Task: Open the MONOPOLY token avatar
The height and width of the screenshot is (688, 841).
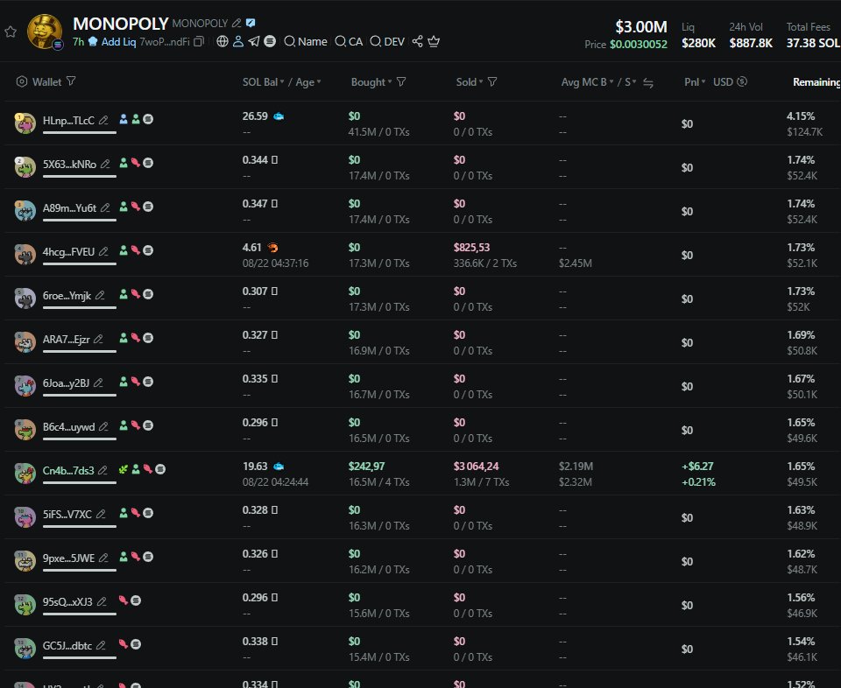Action: pyautogui.click(x=45, y=32)
